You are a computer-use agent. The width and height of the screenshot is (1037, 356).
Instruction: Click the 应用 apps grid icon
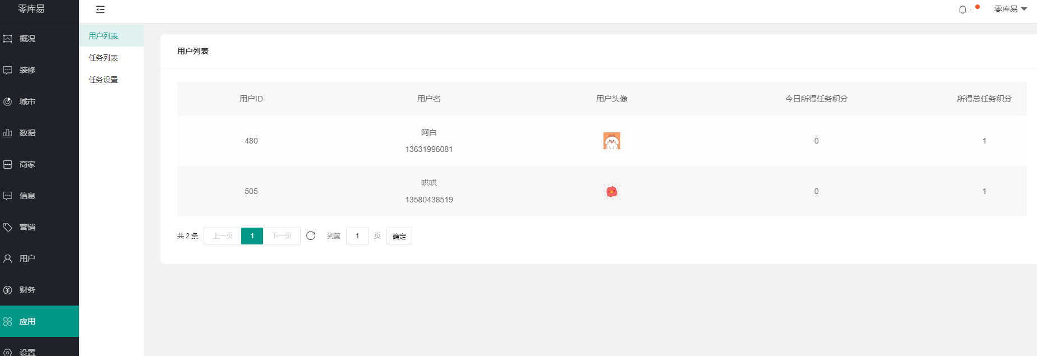[8, 321]
